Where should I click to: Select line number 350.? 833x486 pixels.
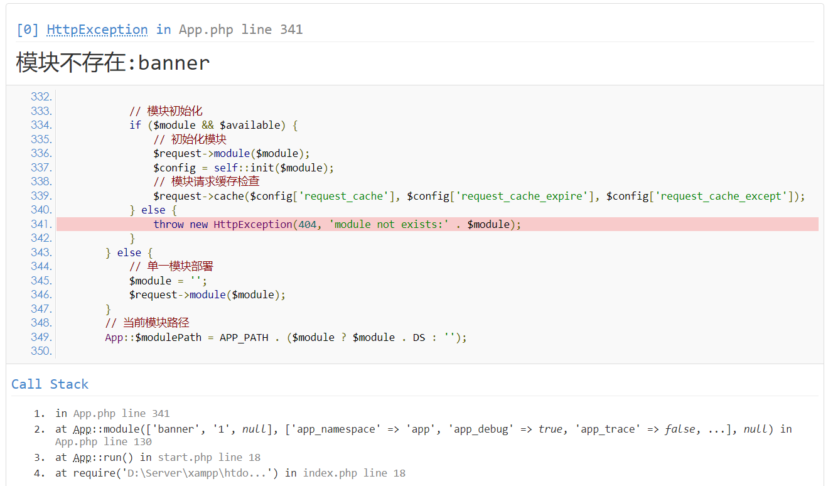coord(41,351)
